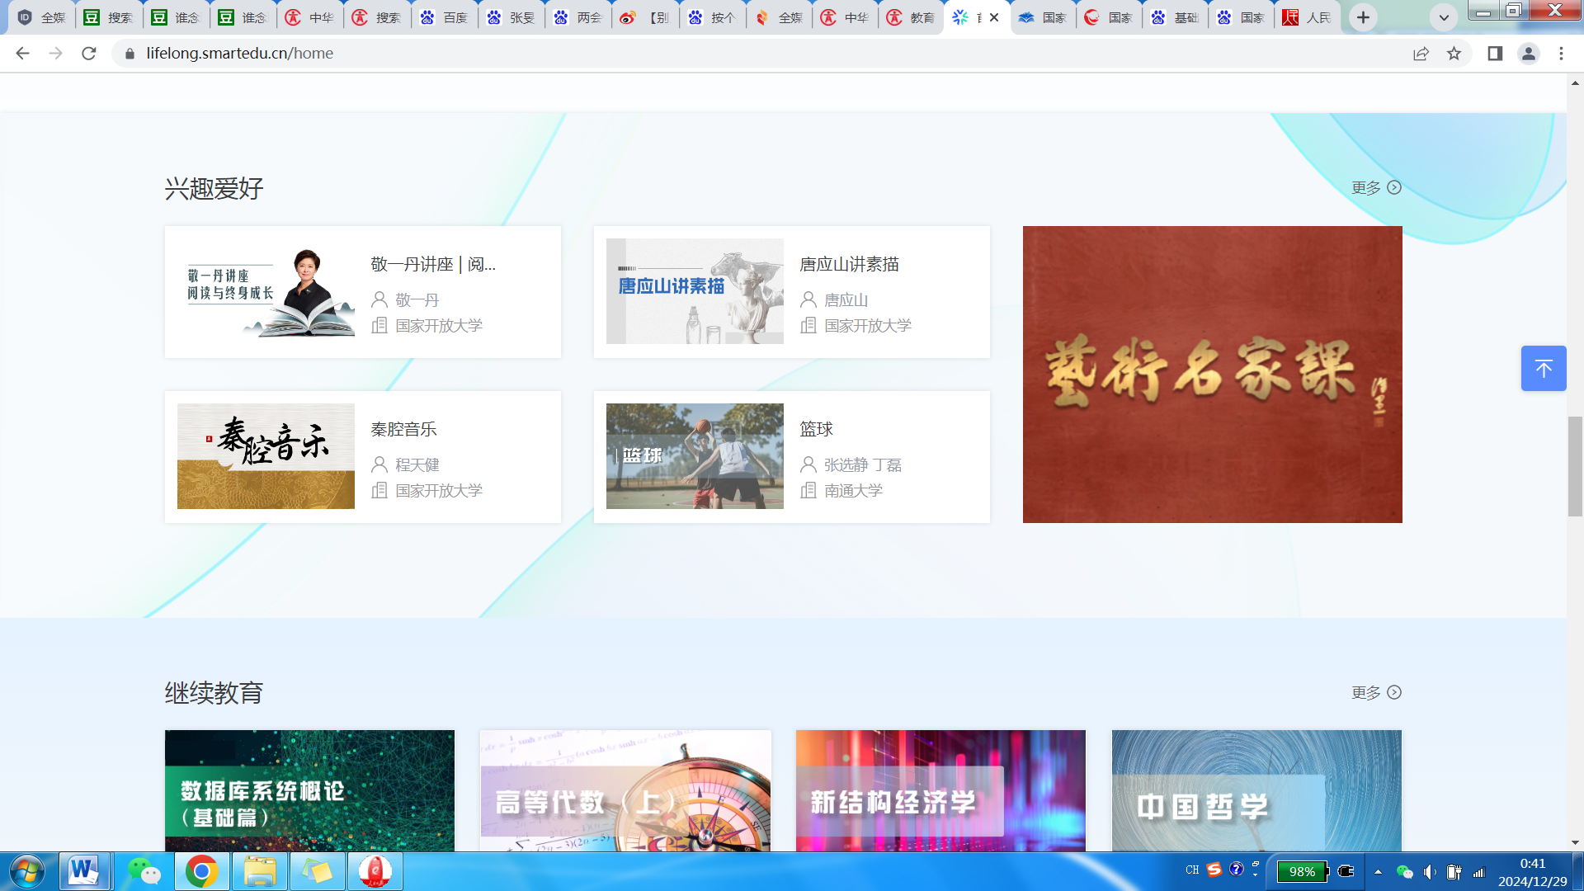Open Chrome side panel icon
1584x891 pixels.
[1494, 54]
